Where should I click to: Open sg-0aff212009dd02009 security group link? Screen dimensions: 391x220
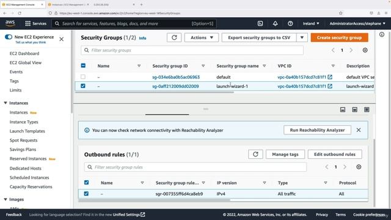pos(175,86)
